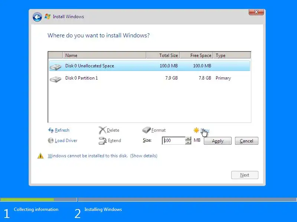Viewport: 297px width, 222px height.
Task: Create a New partition
Action: click(205, 130)
